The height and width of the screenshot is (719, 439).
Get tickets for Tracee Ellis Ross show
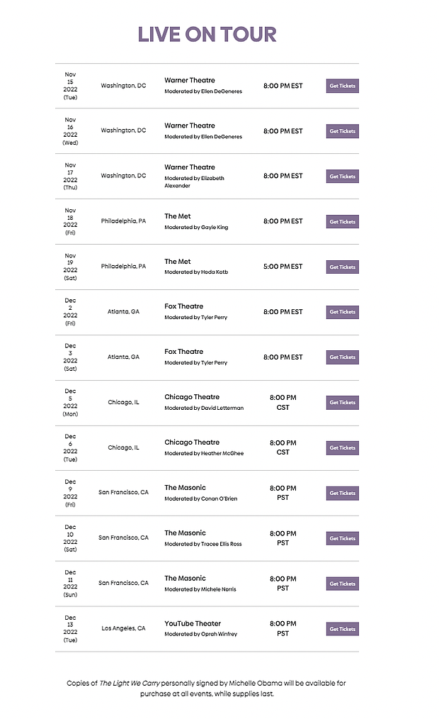(342, 539)
